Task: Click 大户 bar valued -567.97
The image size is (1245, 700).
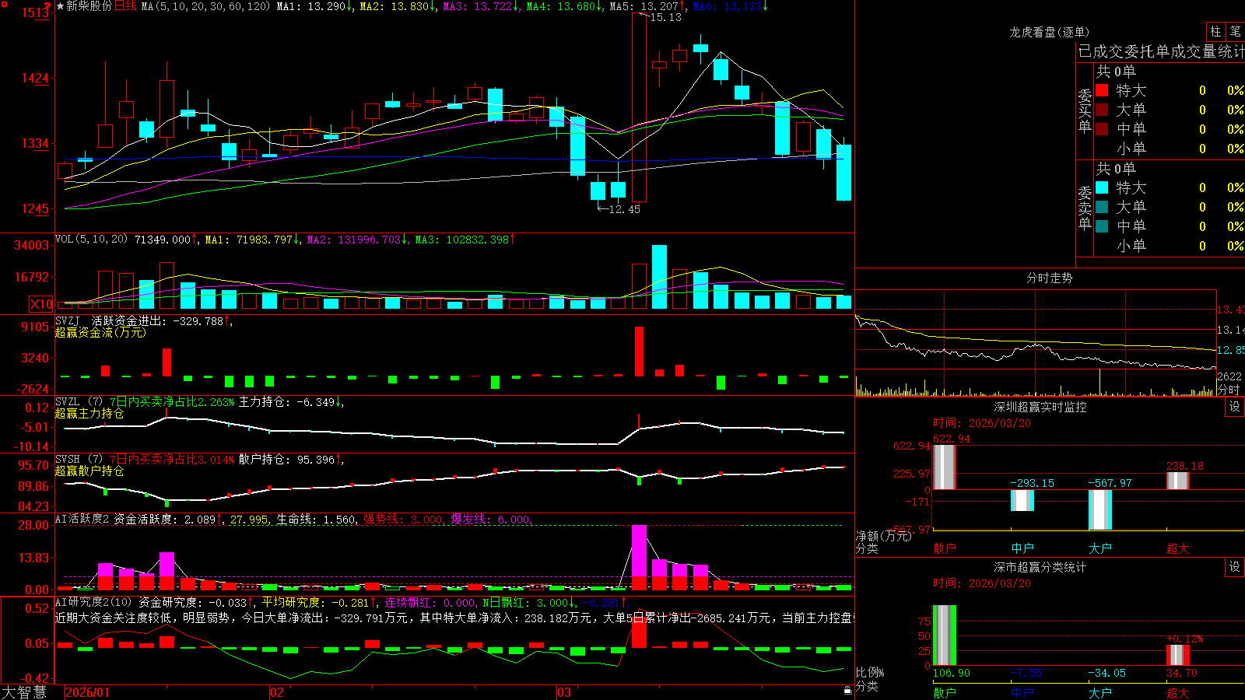Action: pos(1100,509)
